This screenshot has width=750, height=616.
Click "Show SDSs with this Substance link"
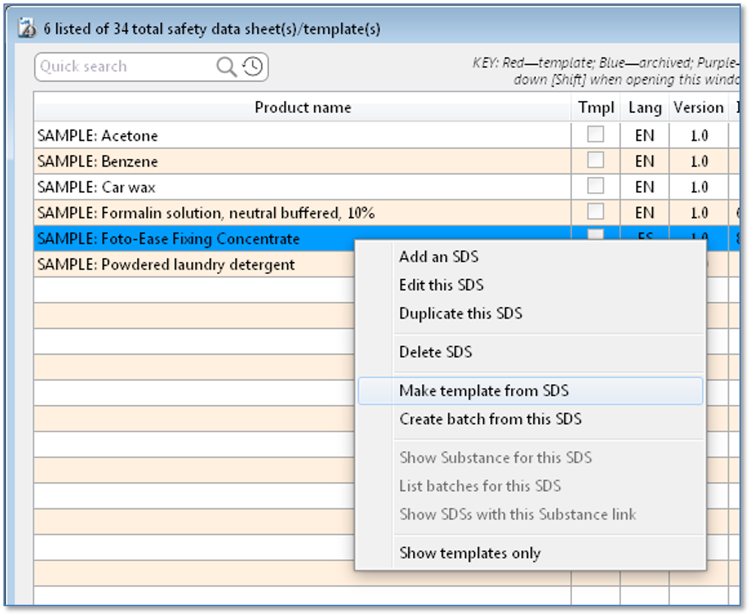(x=531, y=514)
